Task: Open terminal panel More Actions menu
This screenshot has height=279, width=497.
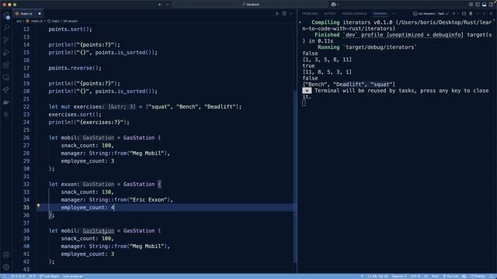Action: [x=478, y=14]
